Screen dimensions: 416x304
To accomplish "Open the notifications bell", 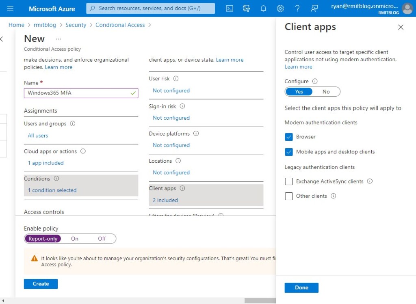I will pos(263,9).
